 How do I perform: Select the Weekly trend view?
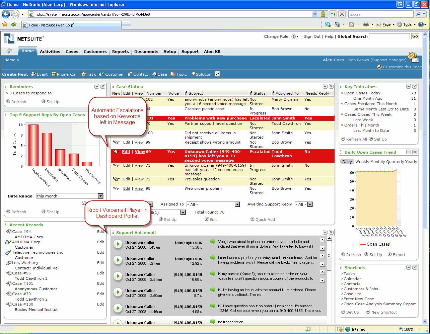click(362, 162)
